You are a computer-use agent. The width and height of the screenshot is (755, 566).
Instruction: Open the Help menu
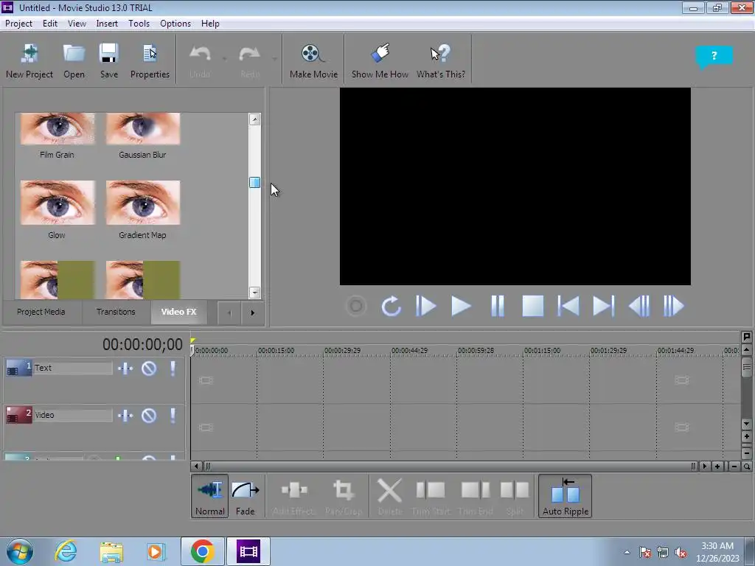click(x=210, y=24)
